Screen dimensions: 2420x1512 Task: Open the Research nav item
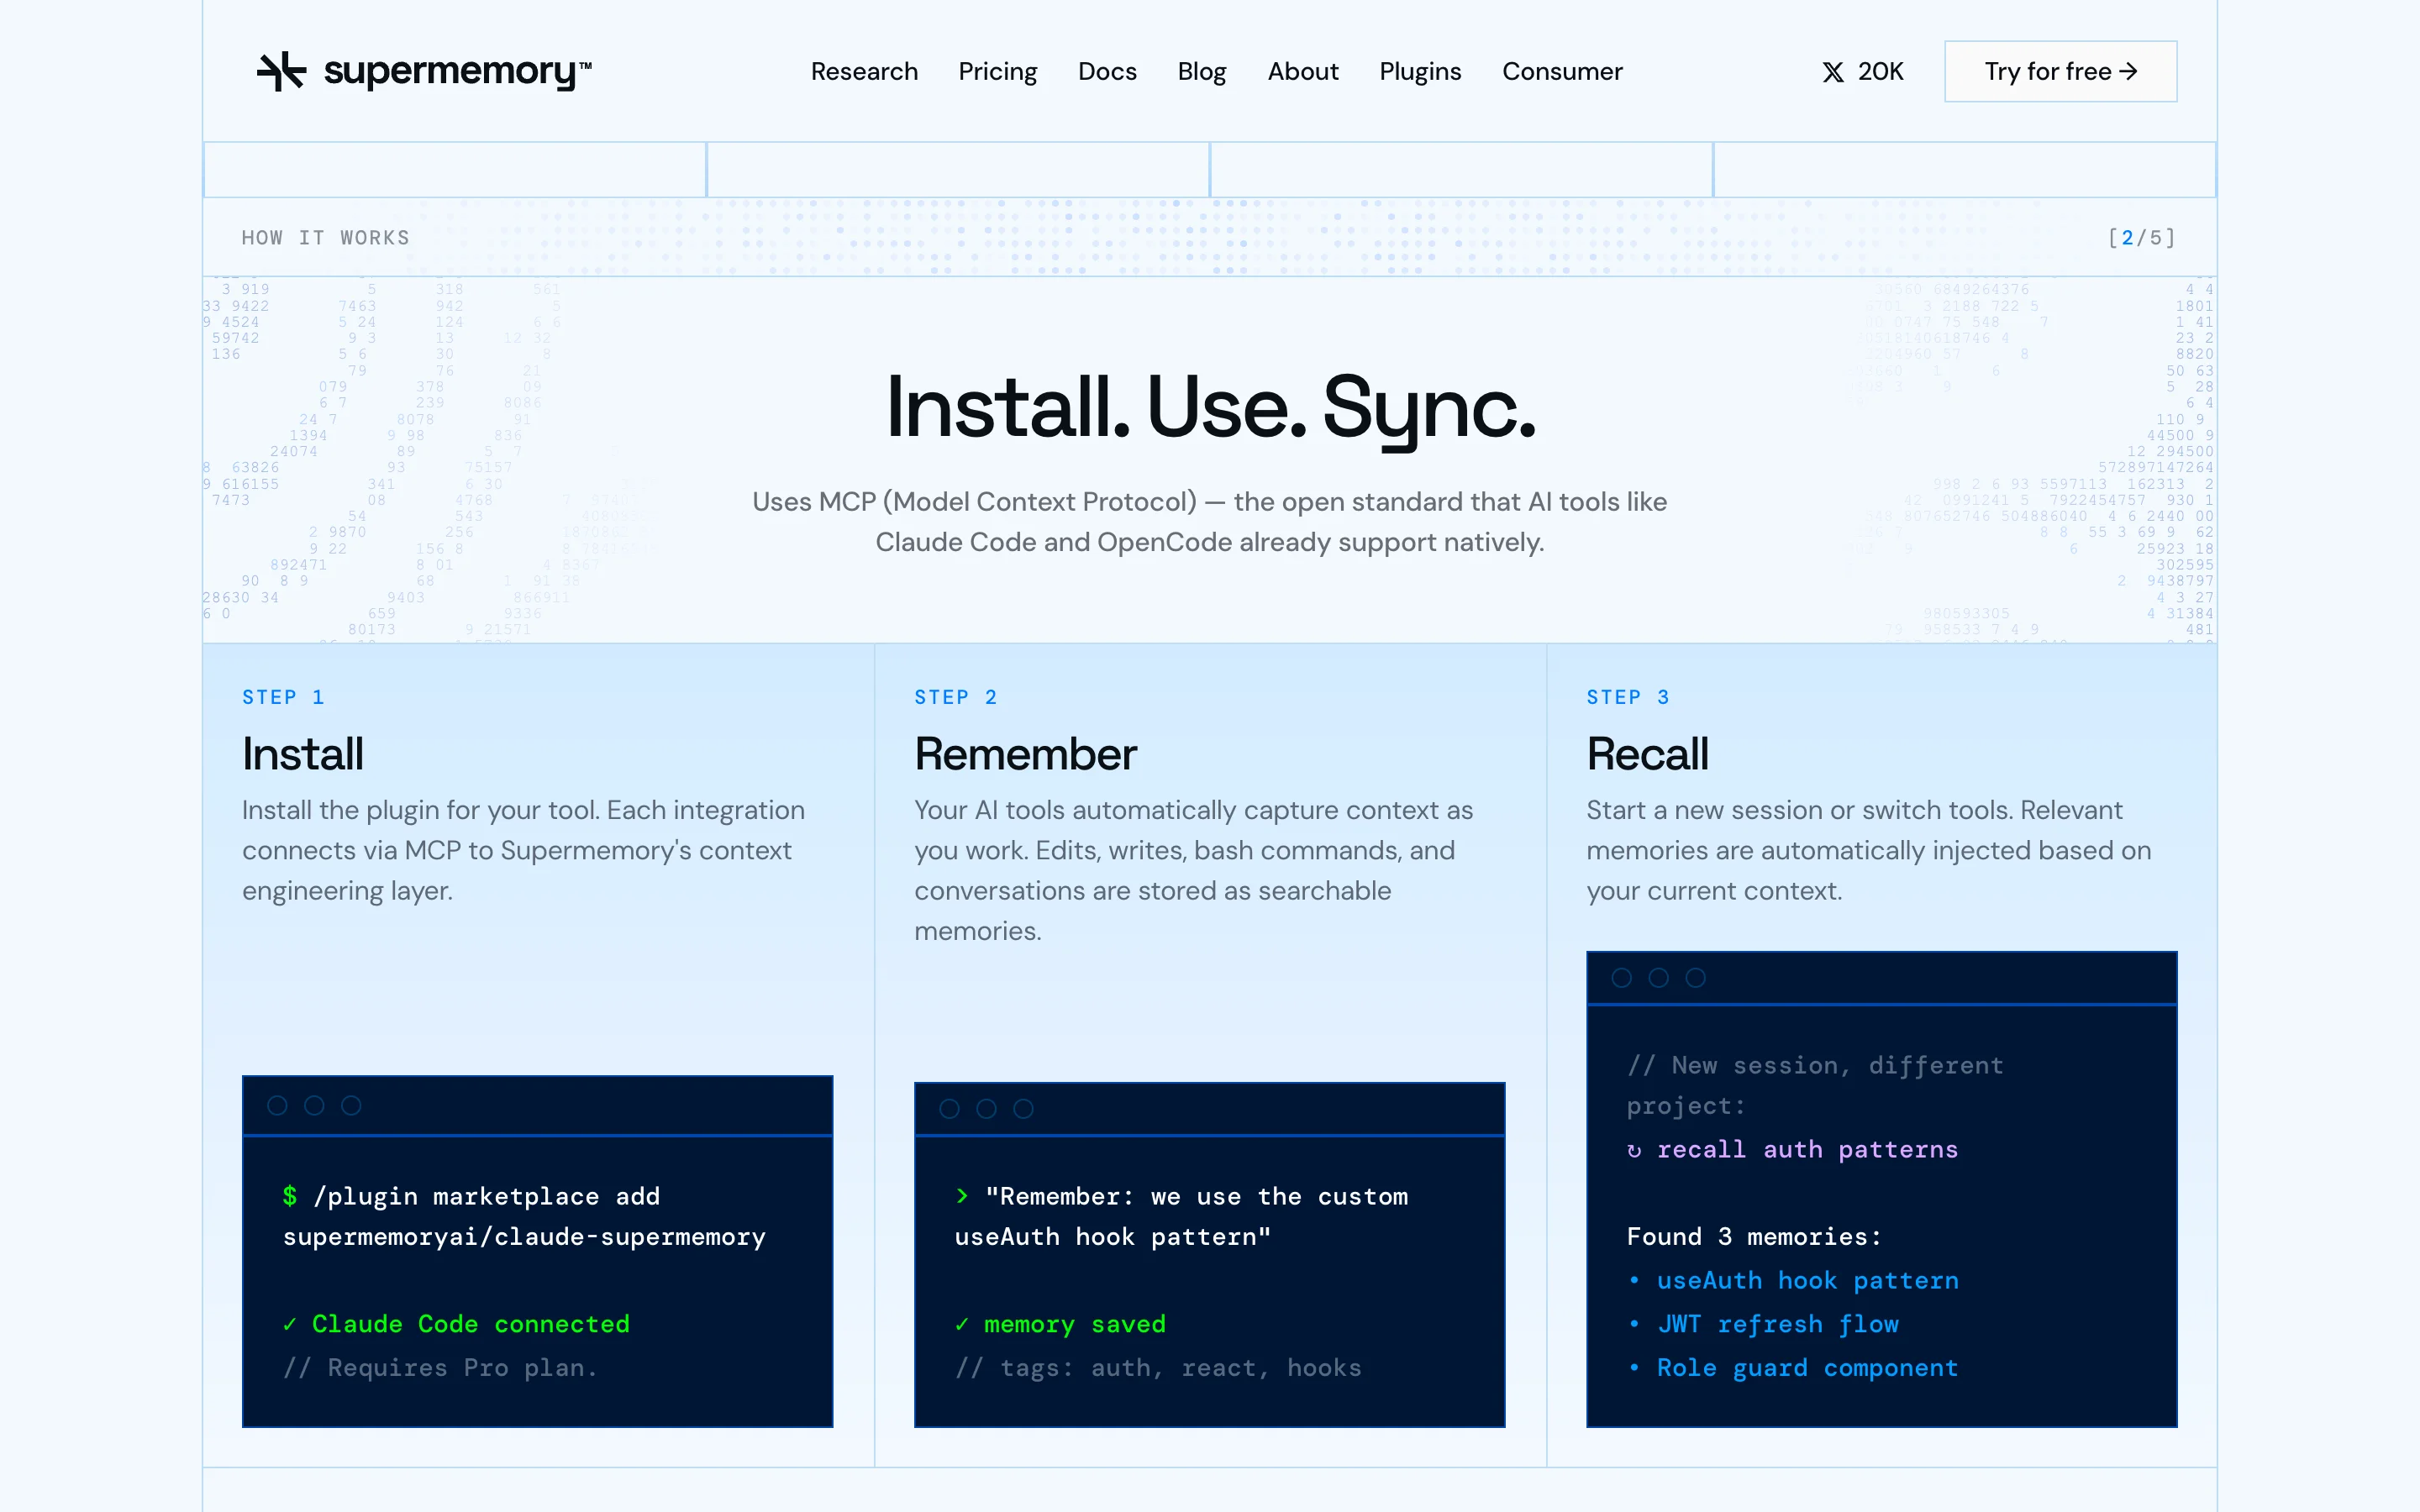[864, 72]
